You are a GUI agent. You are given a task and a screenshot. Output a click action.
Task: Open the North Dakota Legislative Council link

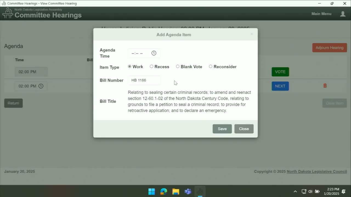[317, 172]
